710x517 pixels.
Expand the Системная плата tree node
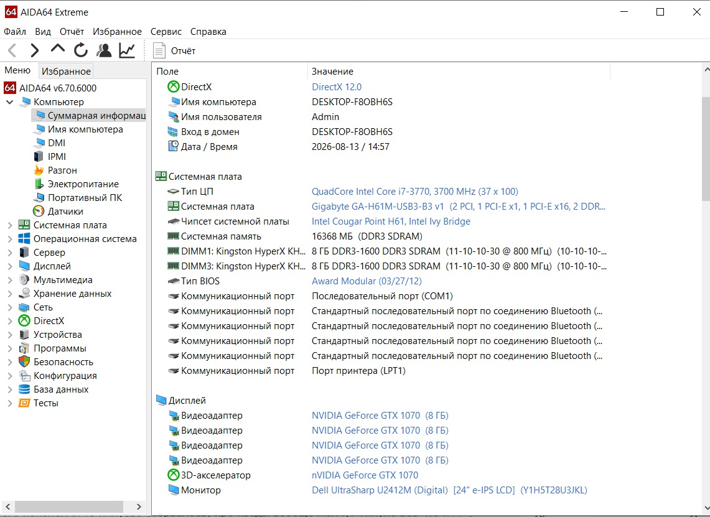(9, 225)
